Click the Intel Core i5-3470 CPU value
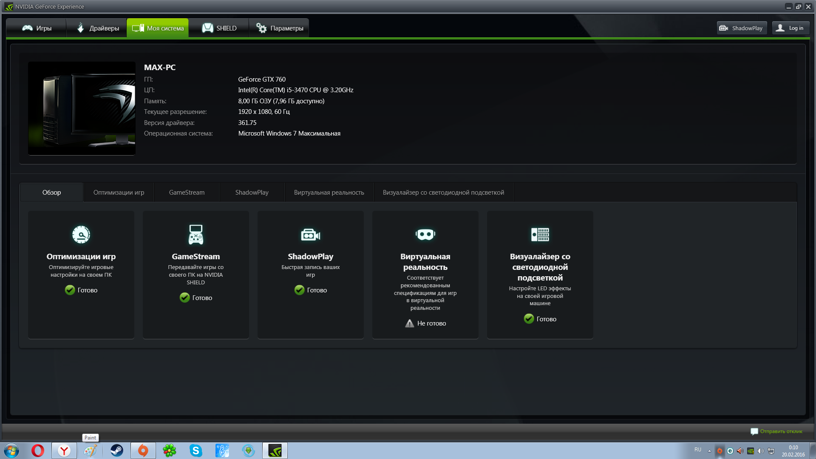Screen dimensions: 816x459 pos(296,90)
